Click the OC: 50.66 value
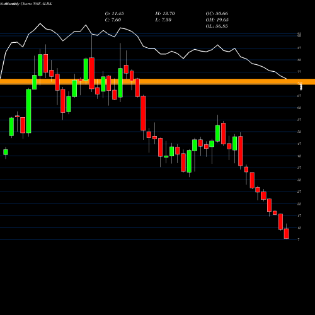 point(217,14)
